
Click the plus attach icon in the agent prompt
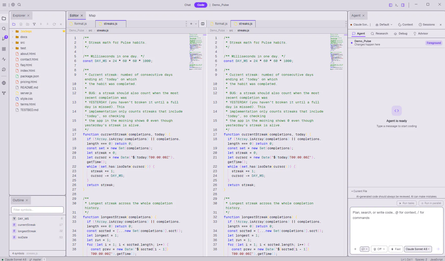coord(355,249)
